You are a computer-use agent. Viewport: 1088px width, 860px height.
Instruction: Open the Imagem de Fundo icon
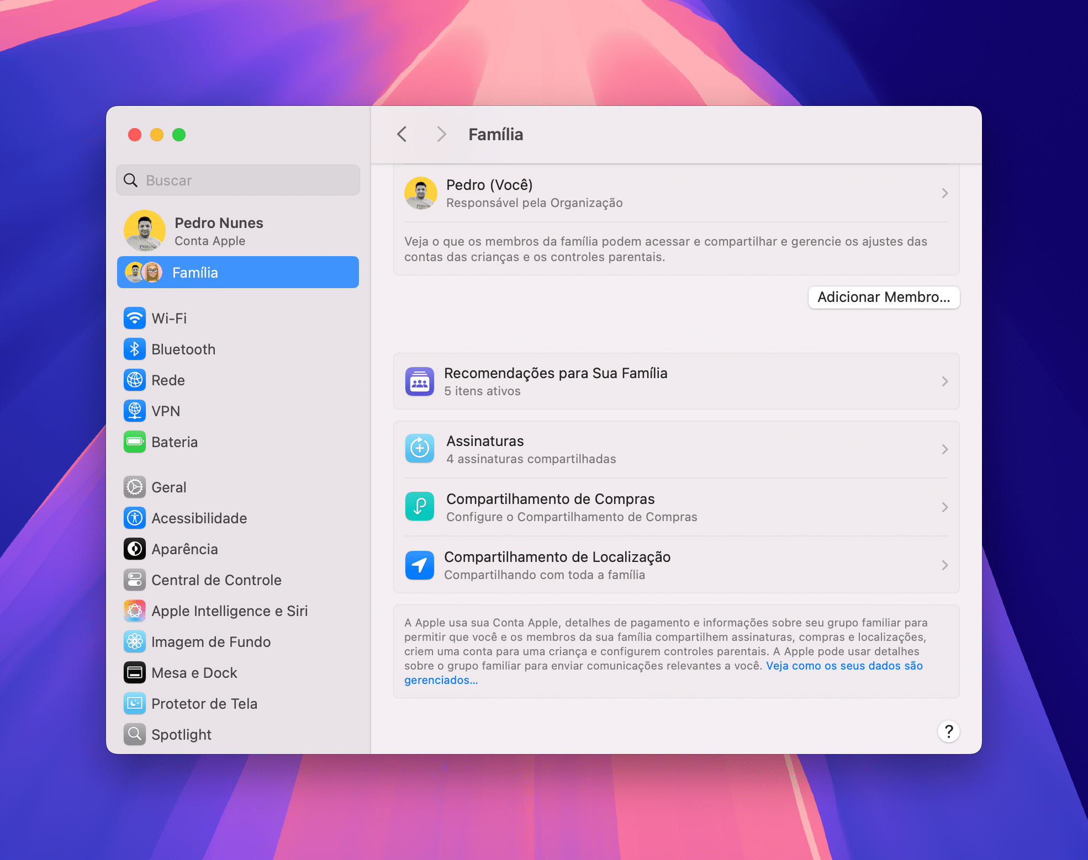[x=135, y=642]
